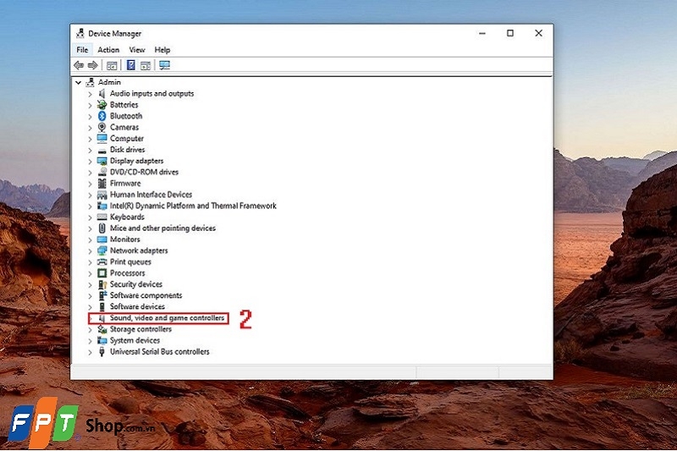Click the Security devices key icon

click(x=102, y=284)
